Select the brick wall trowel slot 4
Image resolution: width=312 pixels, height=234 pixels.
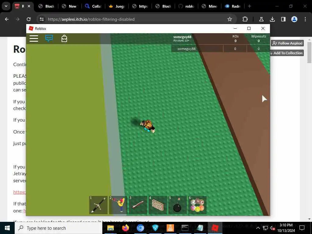pos(158,205)
